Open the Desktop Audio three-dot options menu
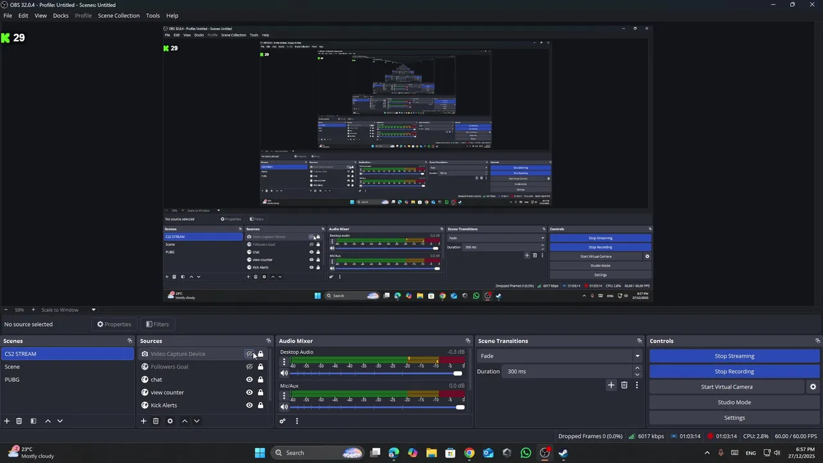 pyautogui.click(x=284, y=362)
